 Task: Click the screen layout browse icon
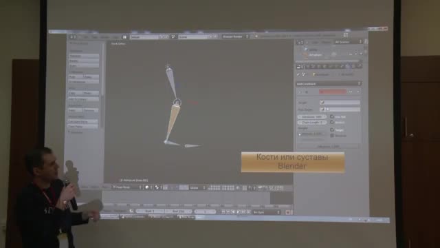click(x=124, y=37)
